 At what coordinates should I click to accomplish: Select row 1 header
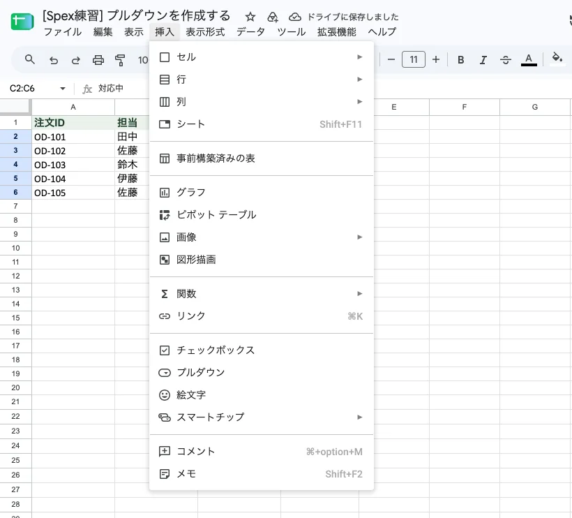click(15, 123)
